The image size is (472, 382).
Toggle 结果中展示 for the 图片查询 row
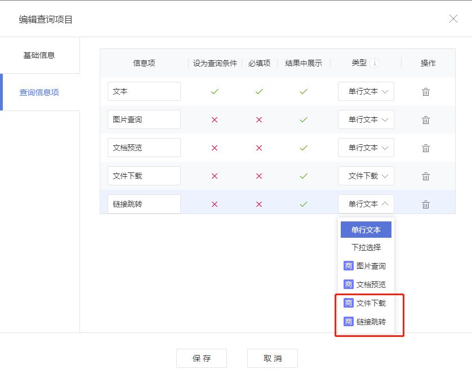304,119
